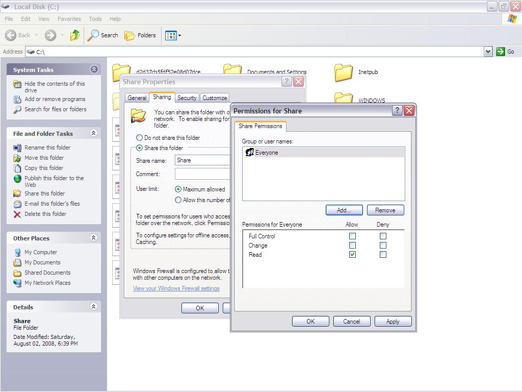Click Remove button in Permissions dialog
The height and width of the screenshot is (392, 522).
(x=385, y=210)
